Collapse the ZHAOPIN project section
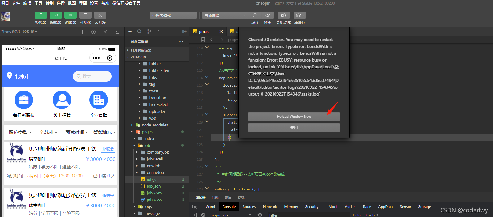This screenshot has width=493, height=217. click(x=157, y=57)
